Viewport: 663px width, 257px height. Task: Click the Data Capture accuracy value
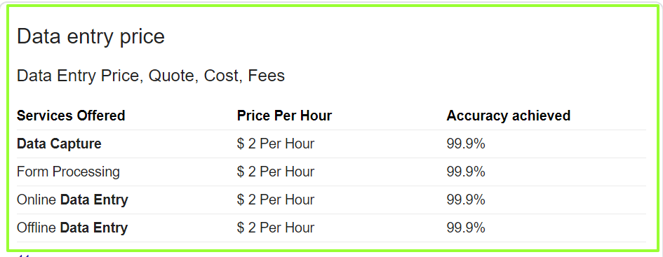(466, 144)
